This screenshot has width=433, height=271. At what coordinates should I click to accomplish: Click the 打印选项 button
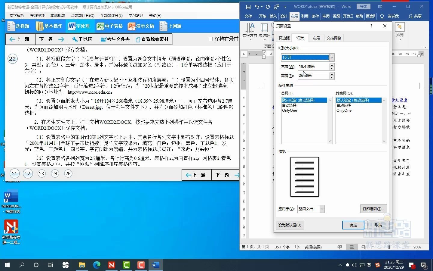coord(373,209)
